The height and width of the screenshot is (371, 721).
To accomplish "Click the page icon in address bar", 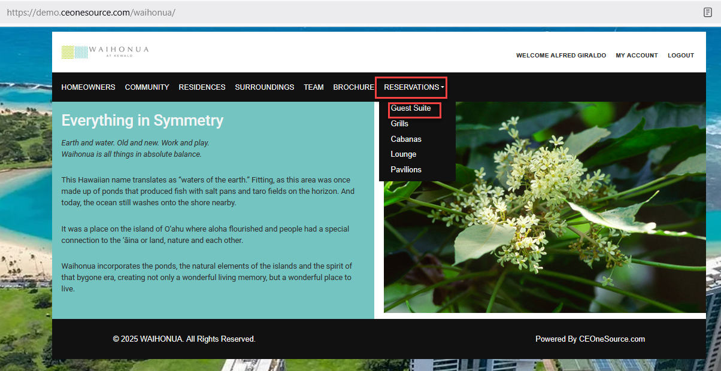I will tap(707, 12).
